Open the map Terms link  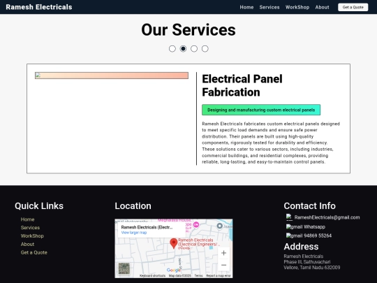coord(198,276)
